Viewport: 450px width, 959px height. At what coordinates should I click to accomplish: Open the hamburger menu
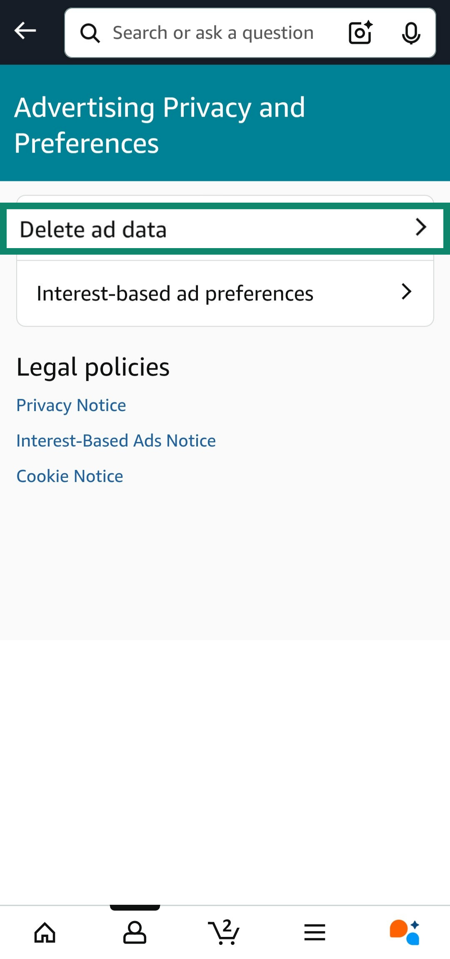[x=315, y=933]
